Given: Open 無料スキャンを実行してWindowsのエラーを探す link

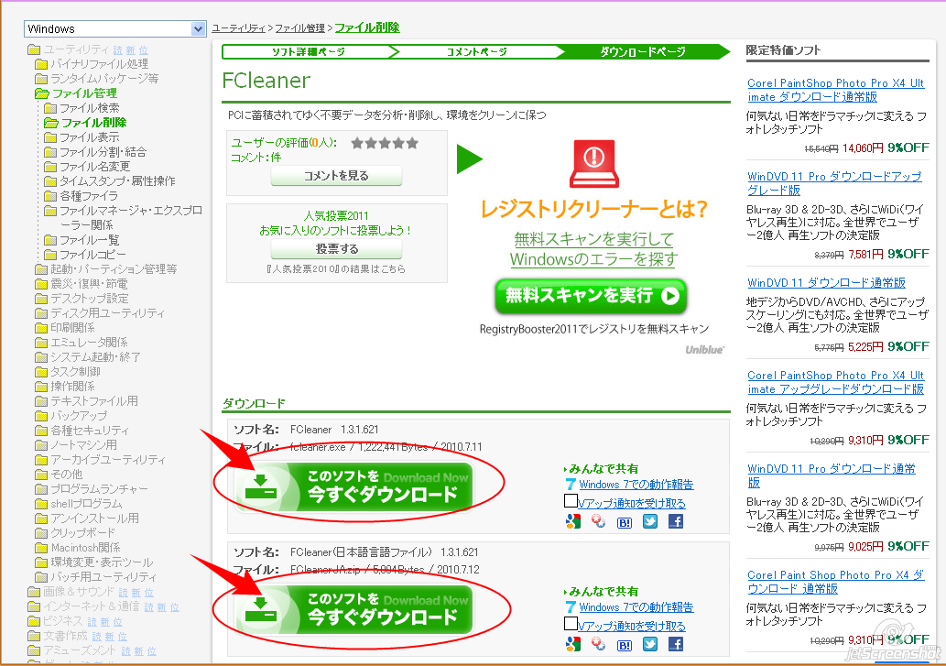Looking at the screenshot, I should (593, 249).
